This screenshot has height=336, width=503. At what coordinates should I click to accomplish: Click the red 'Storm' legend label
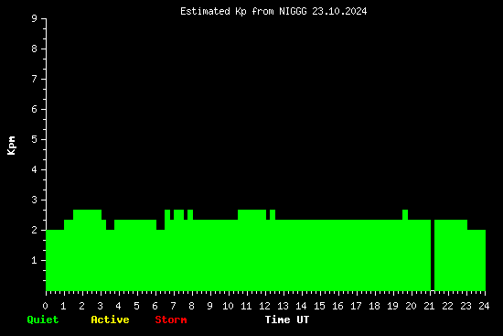point(171,320)
